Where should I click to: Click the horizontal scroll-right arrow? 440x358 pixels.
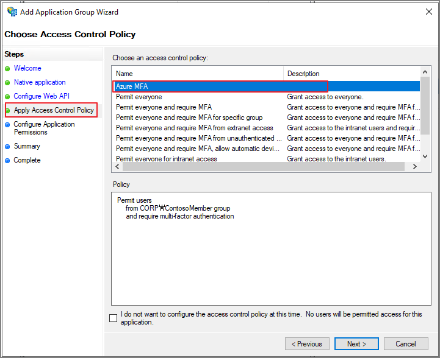point(415,167)
